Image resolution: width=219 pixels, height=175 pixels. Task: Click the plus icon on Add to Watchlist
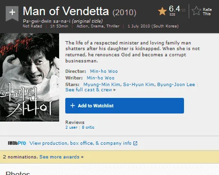tap(72, 105)
